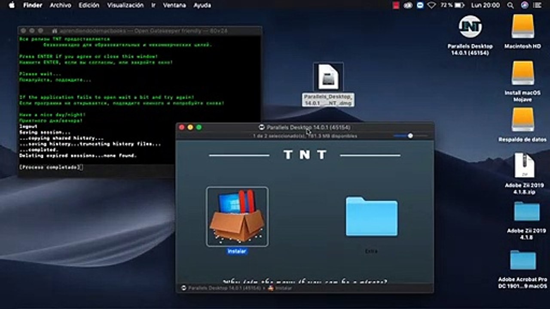The height and width of the screenshot is (309, 550).
Task: Open the Macintosh HD drive icon
Action: [522, 27]
